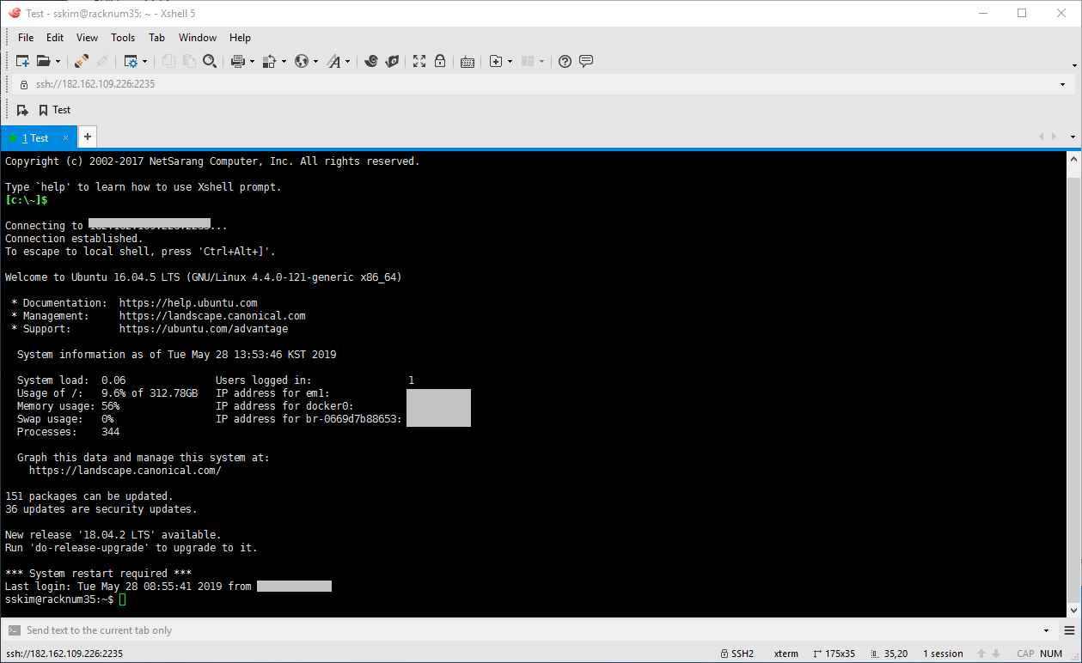Add a new tab with the plus button
This screenshot has height=663, width=1082.
pos(87,137)
